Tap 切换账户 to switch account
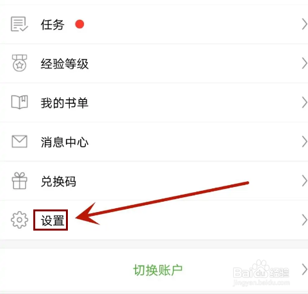The height and width of the screenshot is (294, 308). tap(158, 270)
